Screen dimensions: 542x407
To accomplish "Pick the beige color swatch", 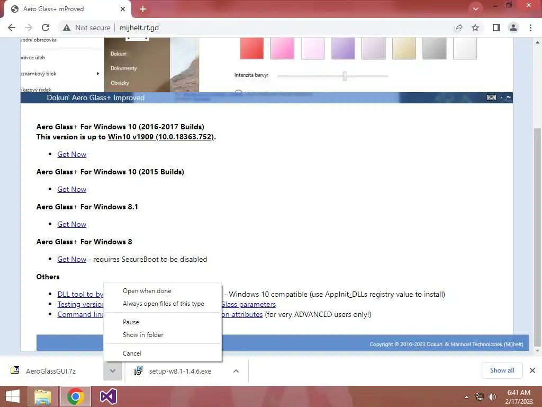I will tap(404, 48).
